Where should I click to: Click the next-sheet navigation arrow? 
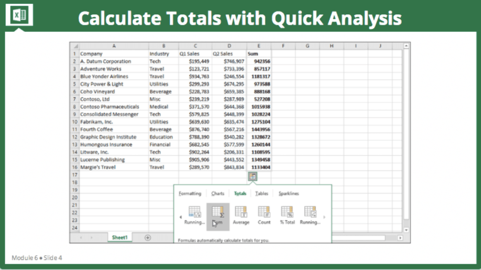click(x=92, y=238)
